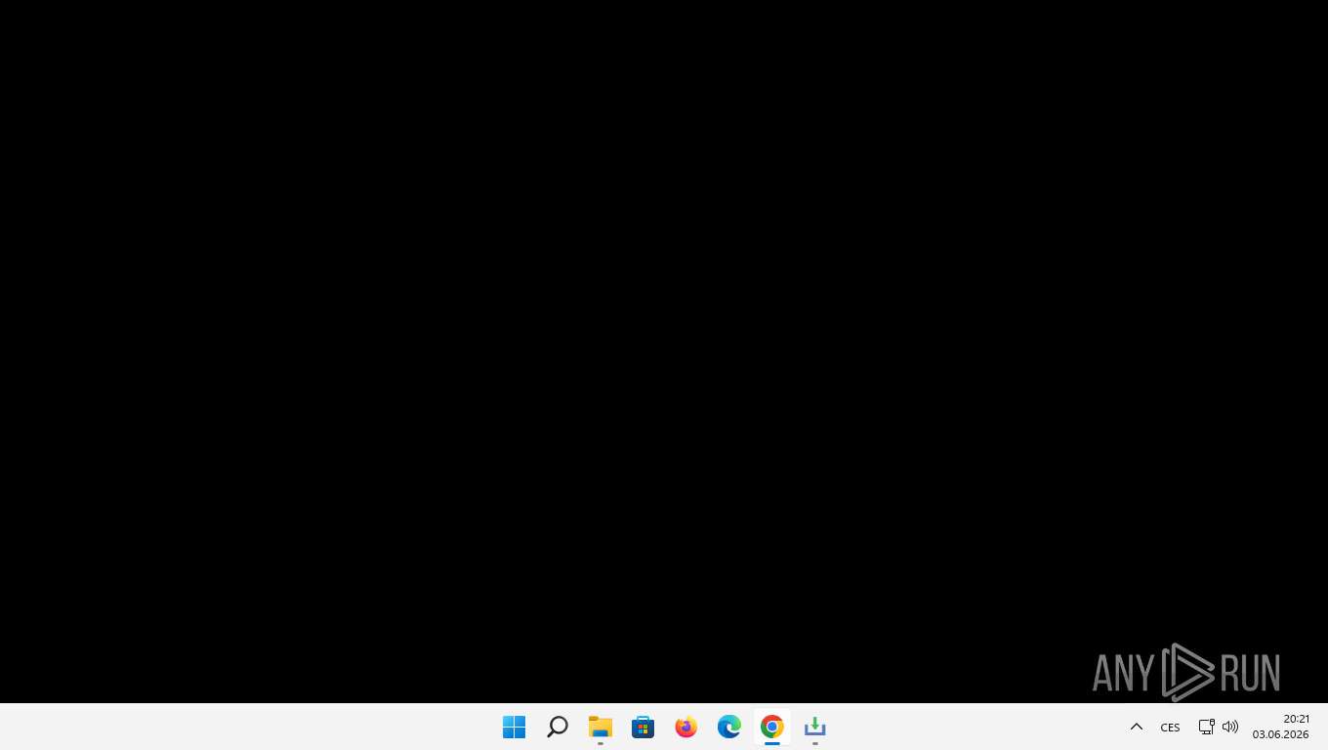Switch to the Google Chrome window
This screenshot has width=1328, height=750.
[772, 727]
